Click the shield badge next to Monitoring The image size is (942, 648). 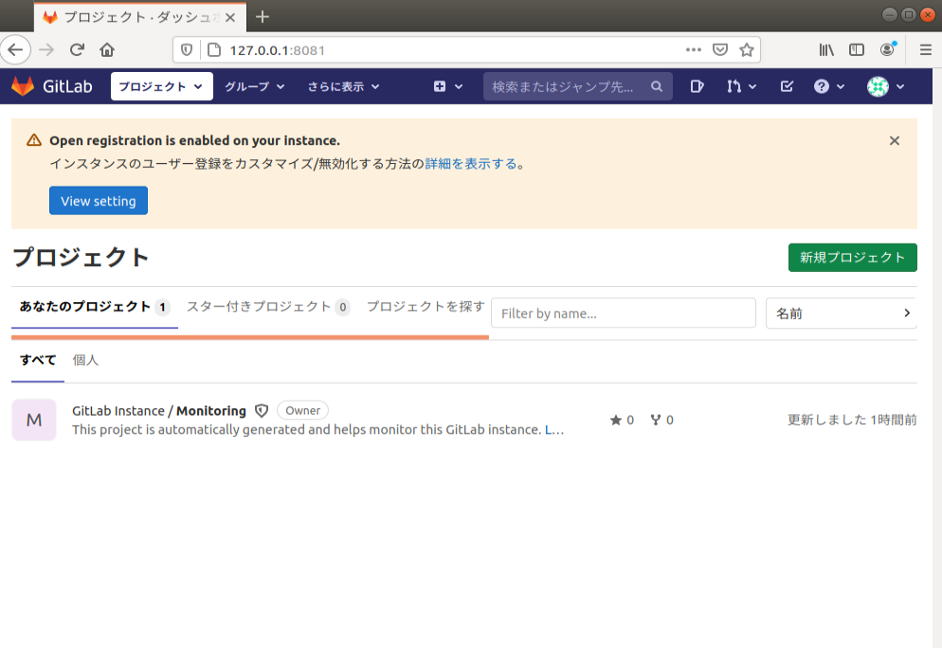261,410
